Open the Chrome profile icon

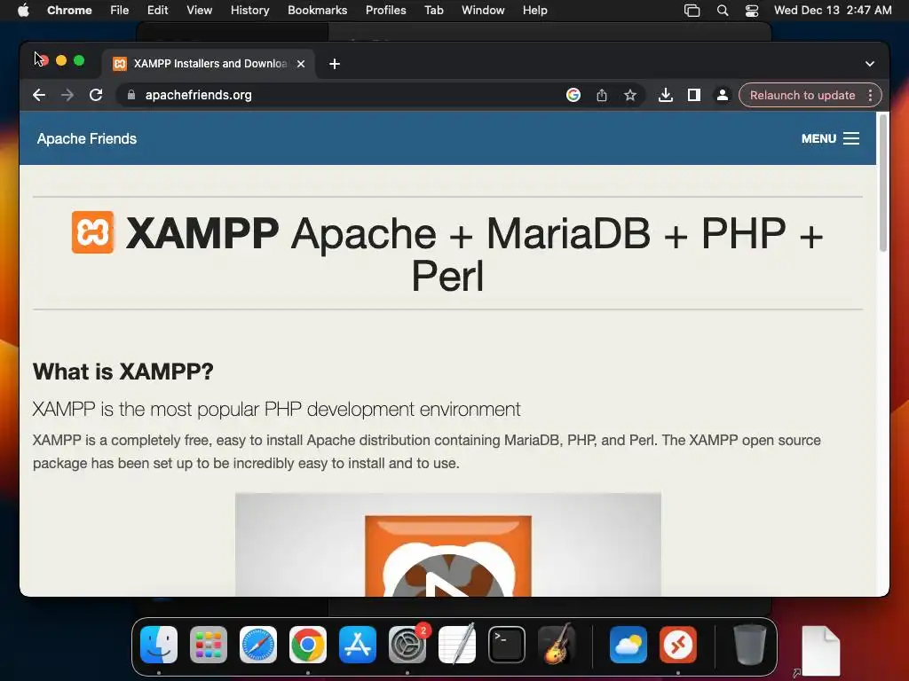point(723,95)
